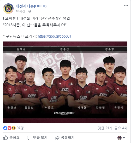The image size is (131, 143).
Task: Click the blue thumbs-up reaction icon
Action: [x=5, y=128]
